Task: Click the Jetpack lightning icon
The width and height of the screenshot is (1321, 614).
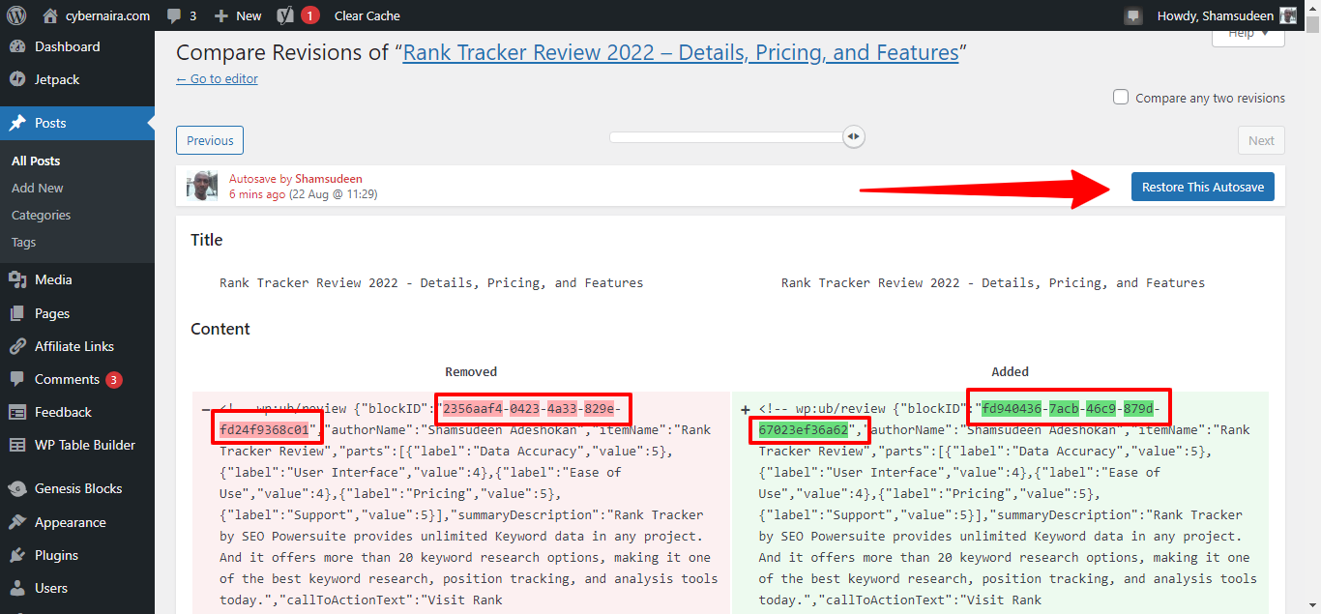Action: (x=17, y=79)
